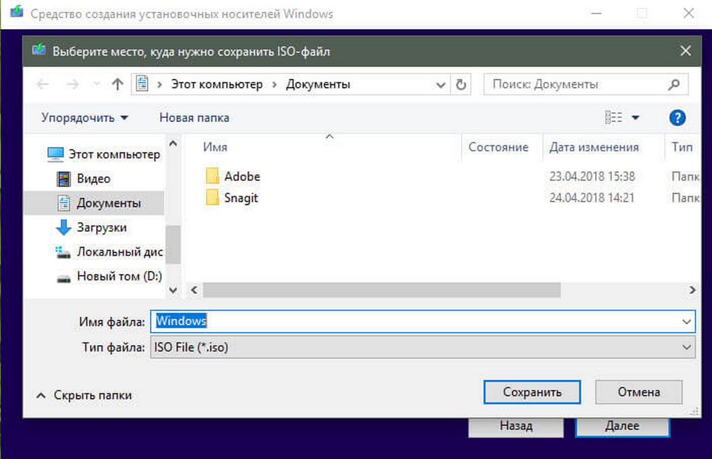Select the Snagit folder
This screenshot has width=712, height=459.
pos(241,197)
